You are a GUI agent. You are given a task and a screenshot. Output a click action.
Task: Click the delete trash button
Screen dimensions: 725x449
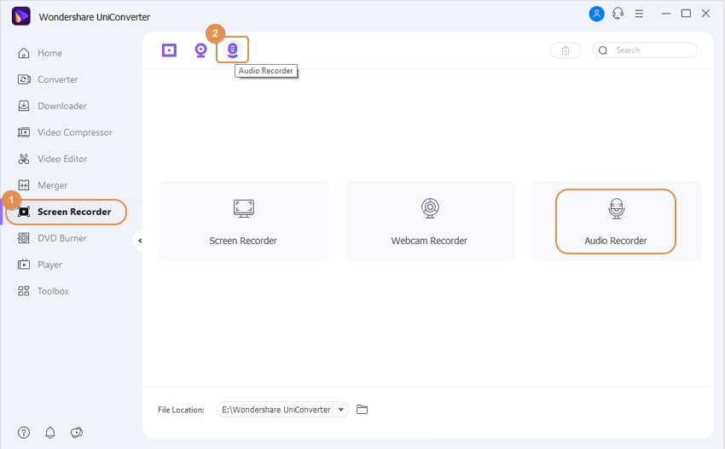coord(565,50)
